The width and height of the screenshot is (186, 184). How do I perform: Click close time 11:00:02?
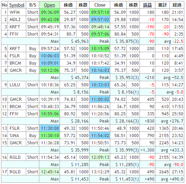point(100,99)
